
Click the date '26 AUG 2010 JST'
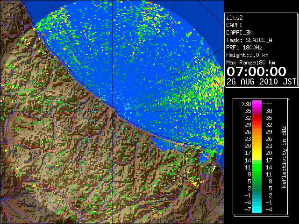tap(261, 82)
